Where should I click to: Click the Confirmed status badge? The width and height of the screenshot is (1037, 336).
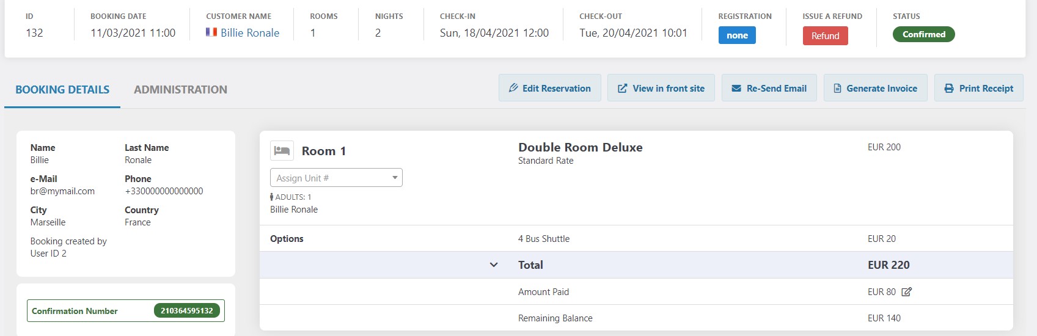[923, 34]
